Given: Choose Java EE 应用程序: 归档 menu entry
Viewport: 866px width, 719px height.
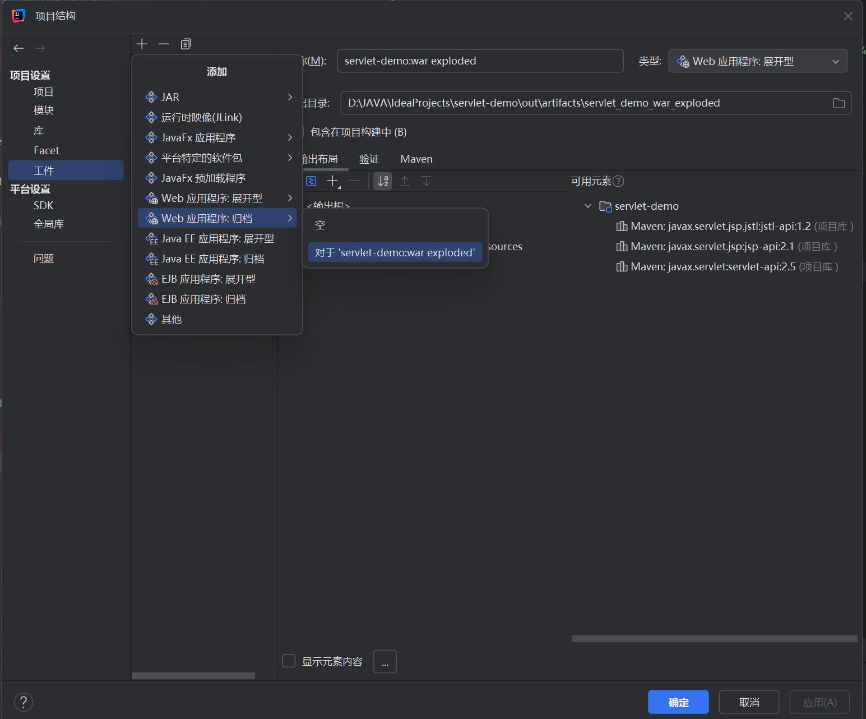Looking at the screenshot, I should (x=217, y=259).
